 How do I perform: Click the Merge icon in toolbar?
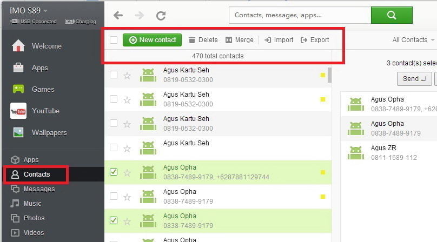click(229, 40)
